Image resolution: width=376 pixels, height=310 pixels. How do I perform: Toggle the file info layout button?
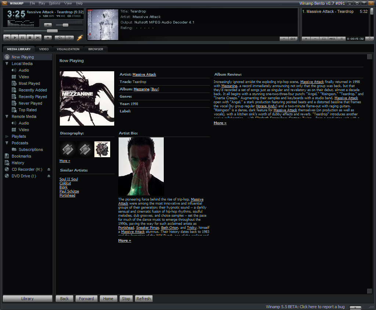click(293, 39)
